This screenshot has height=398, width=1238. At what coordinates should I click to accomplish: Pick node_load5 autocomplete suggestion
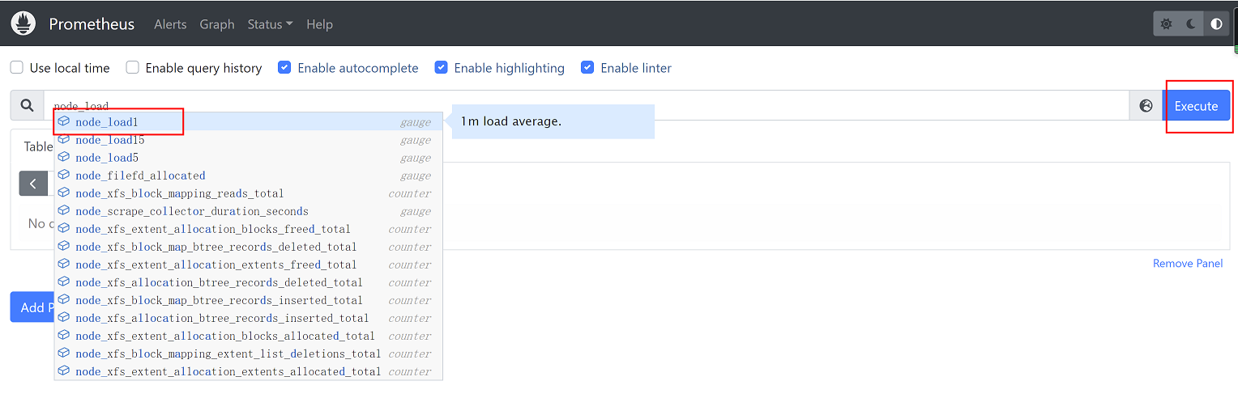point(107,158)
